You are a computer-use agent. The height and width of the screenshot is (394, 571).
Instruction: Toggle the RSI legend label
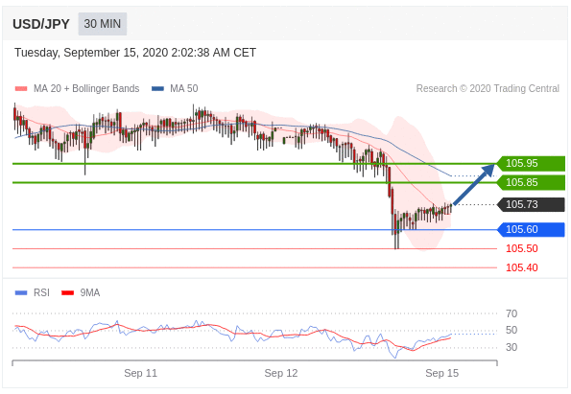click(x=41, y=292)
